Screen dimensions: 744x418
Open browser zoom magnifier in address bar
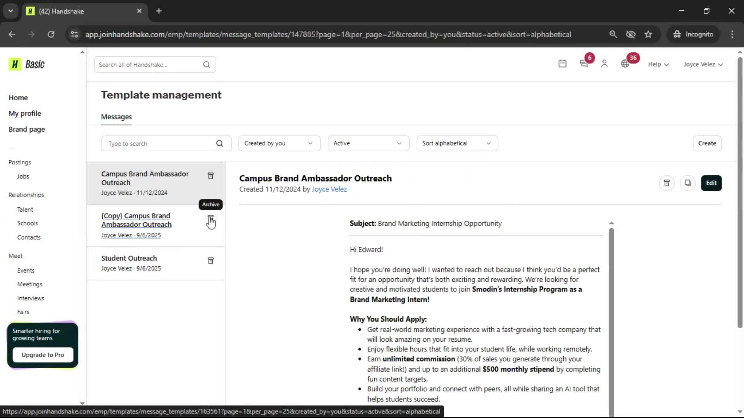[x=613, y=34]
